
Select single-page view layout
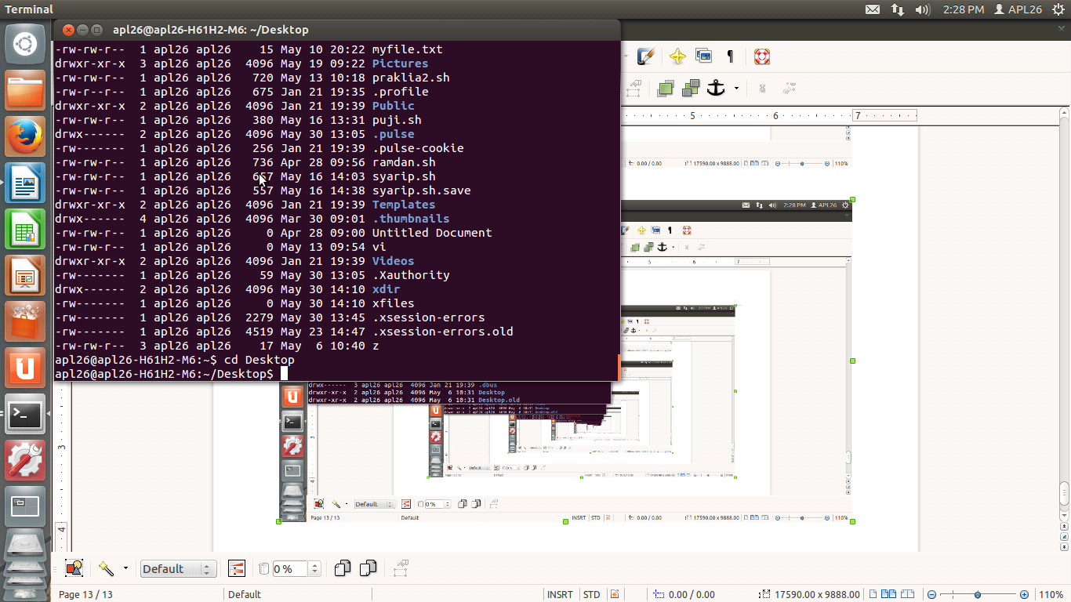[871, 594]
